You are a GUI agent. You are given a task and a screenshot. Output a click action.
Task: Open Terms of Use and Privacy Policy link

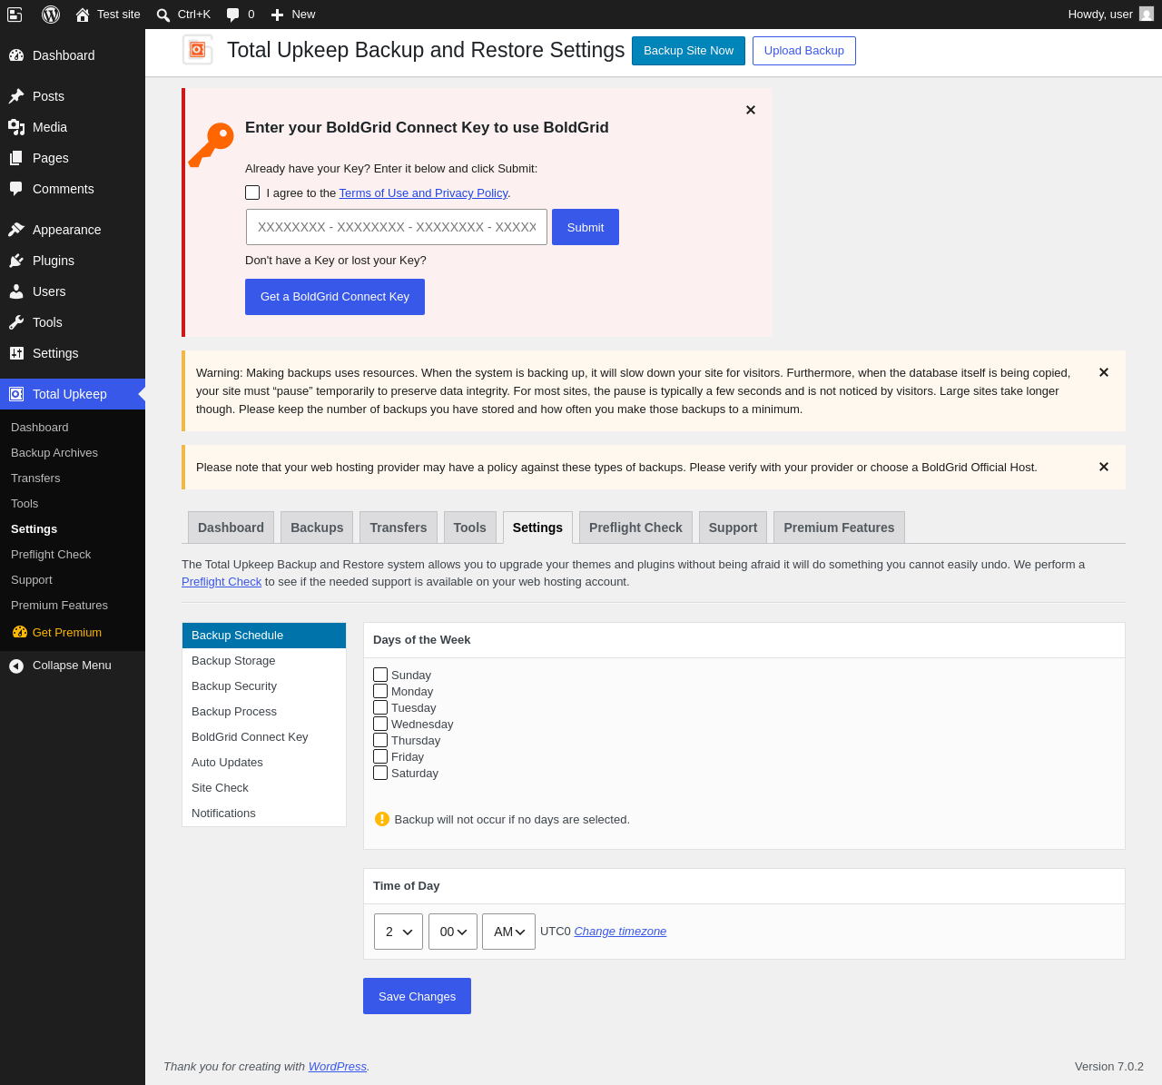[x=423, y=193]
